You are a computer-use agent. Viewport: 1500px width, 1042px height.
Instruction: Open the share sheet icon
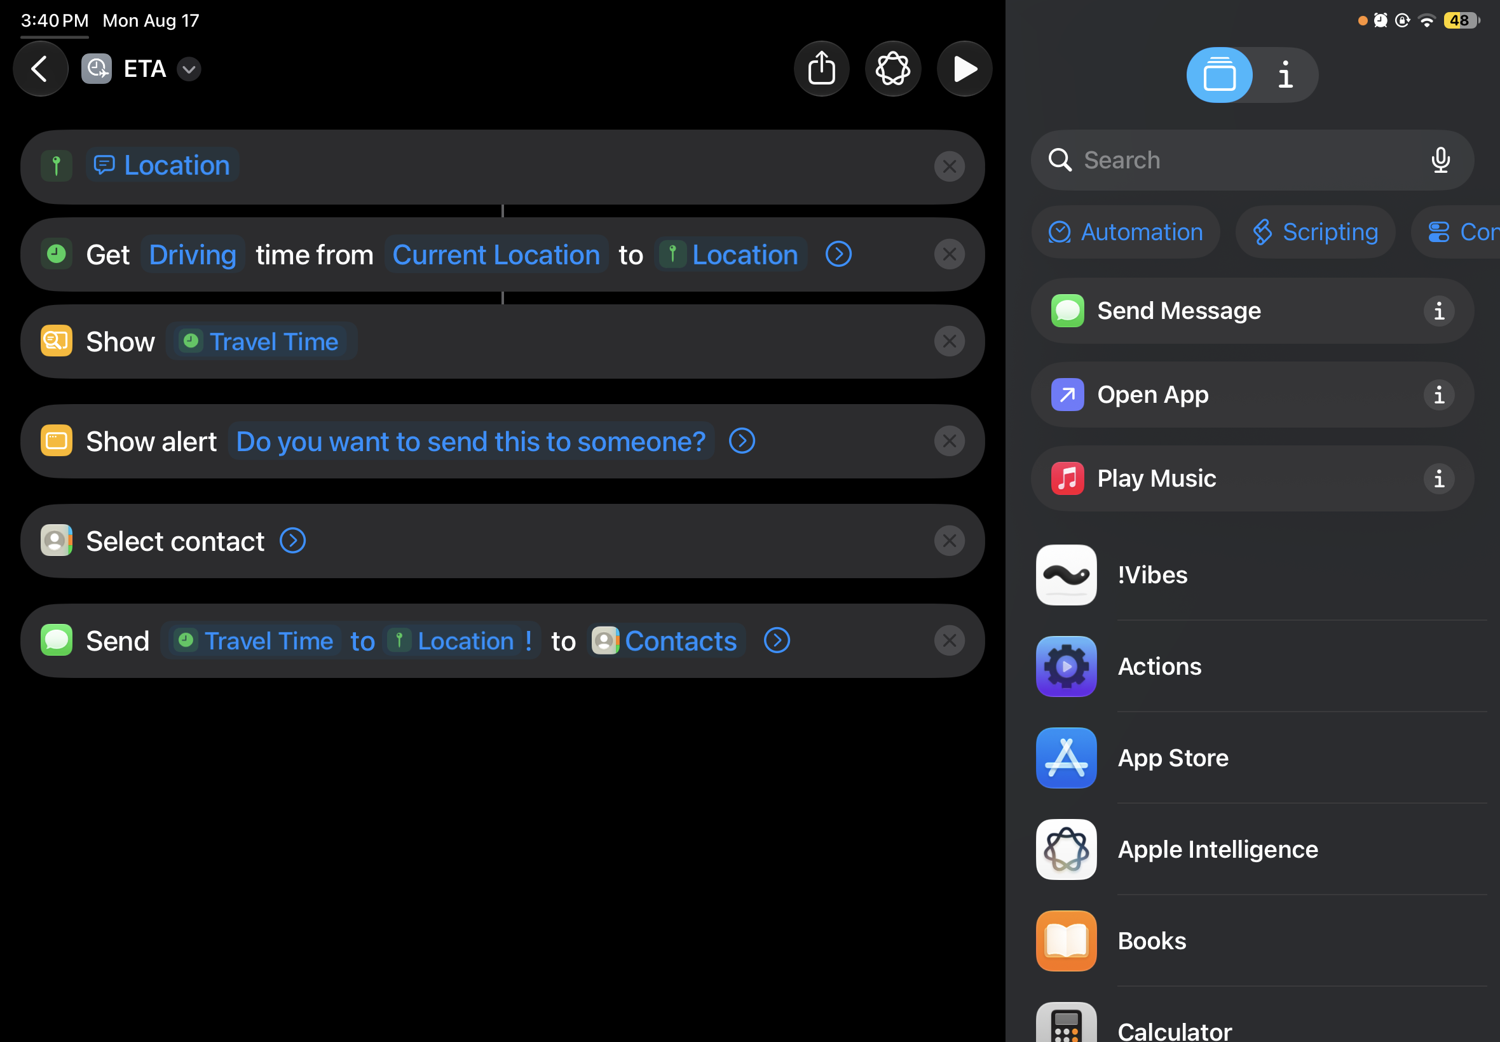pyautogui.click(x=821, y=69)
